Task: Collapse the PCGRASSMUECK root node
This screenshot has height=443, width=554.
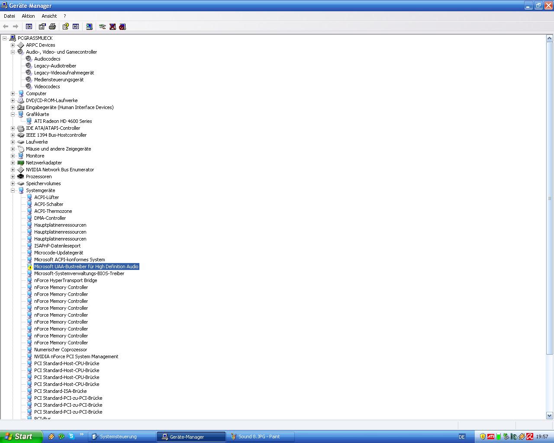Action: click(4, 38)
